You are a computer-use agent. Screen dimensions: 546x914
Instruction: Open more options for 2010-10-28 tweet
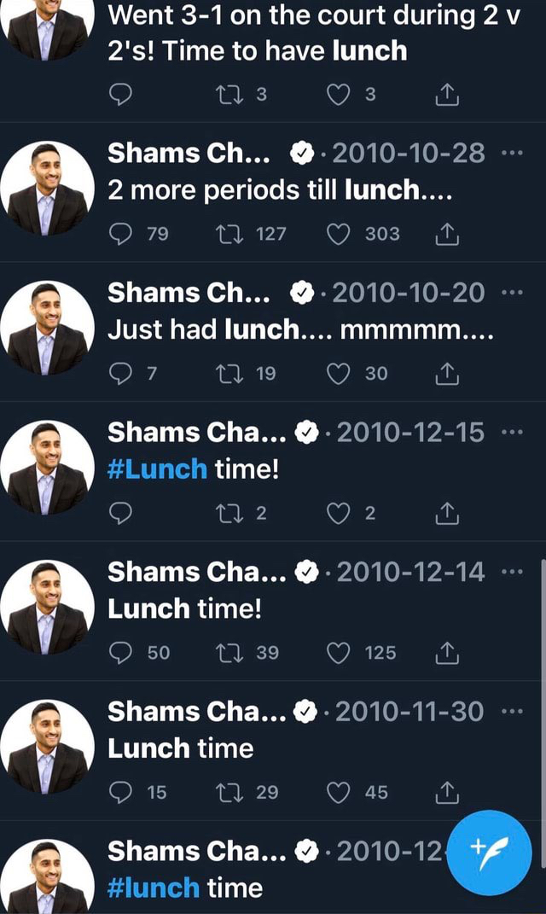(510, 154)
